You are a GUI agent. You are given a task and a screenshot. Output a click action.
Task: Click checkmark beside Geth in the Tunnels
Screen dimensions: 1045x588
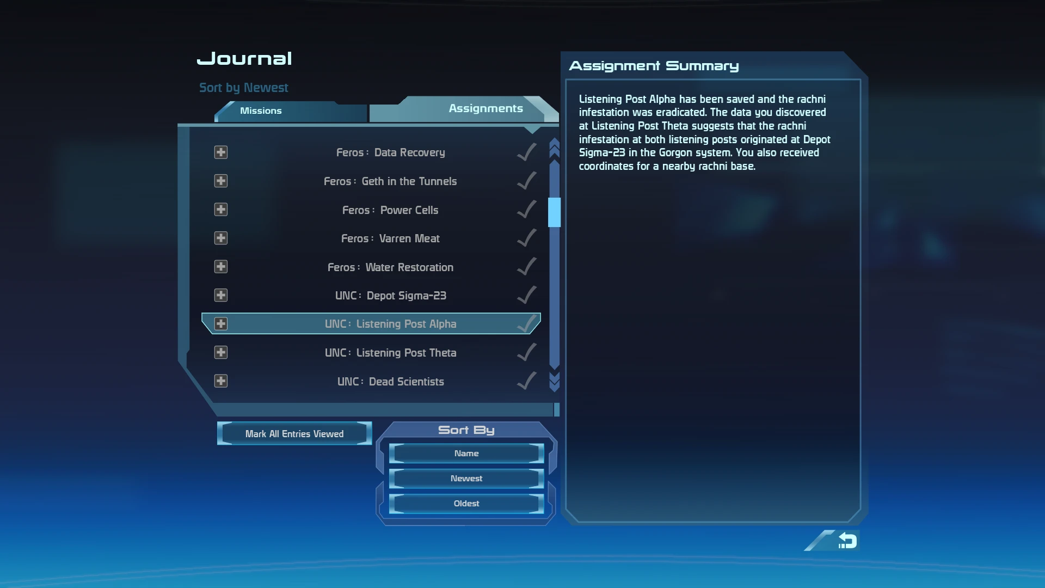point(526,180)
